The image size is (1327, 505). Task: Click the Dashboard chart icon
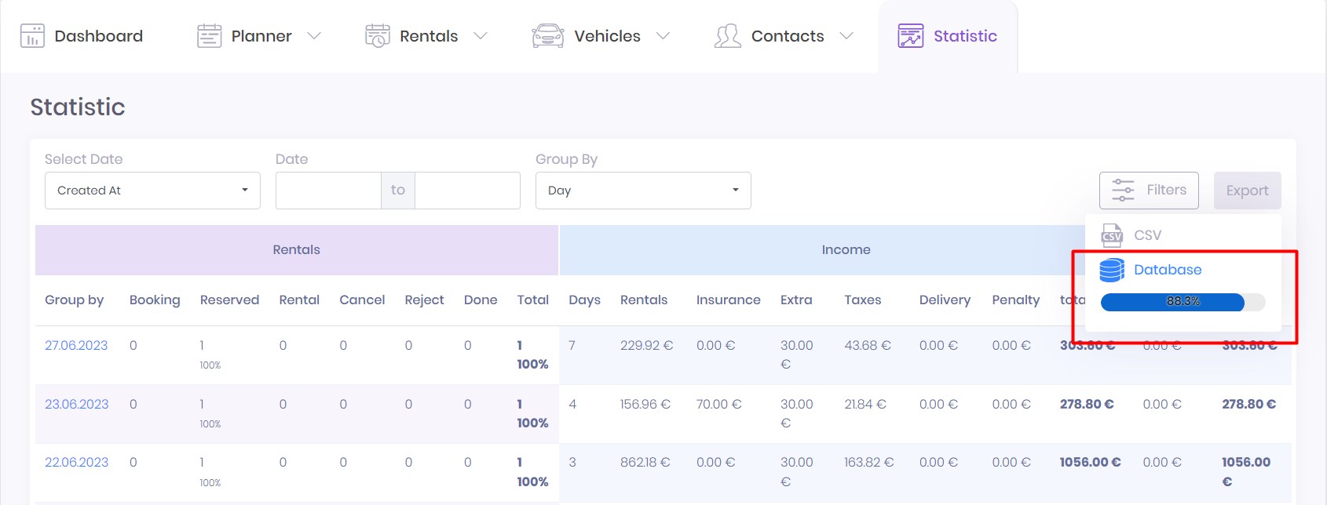[32, 36]
